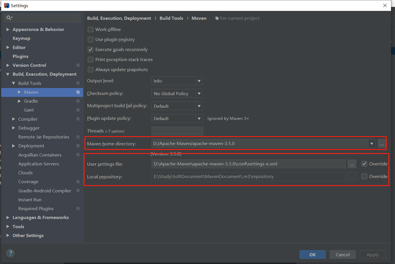
Task: Expand the Compiler node
Action: [x=13, y=119]
